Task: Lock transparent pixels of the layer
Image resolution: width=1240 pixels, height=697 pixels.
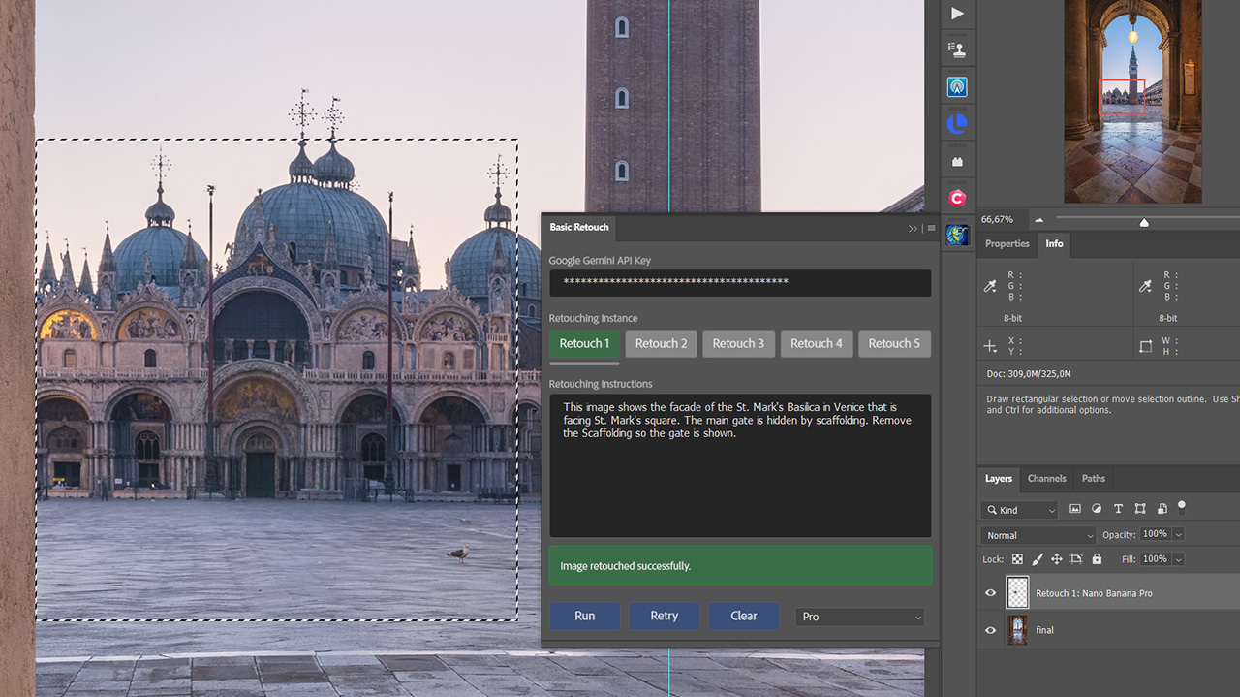Action: click(1018, 559)
